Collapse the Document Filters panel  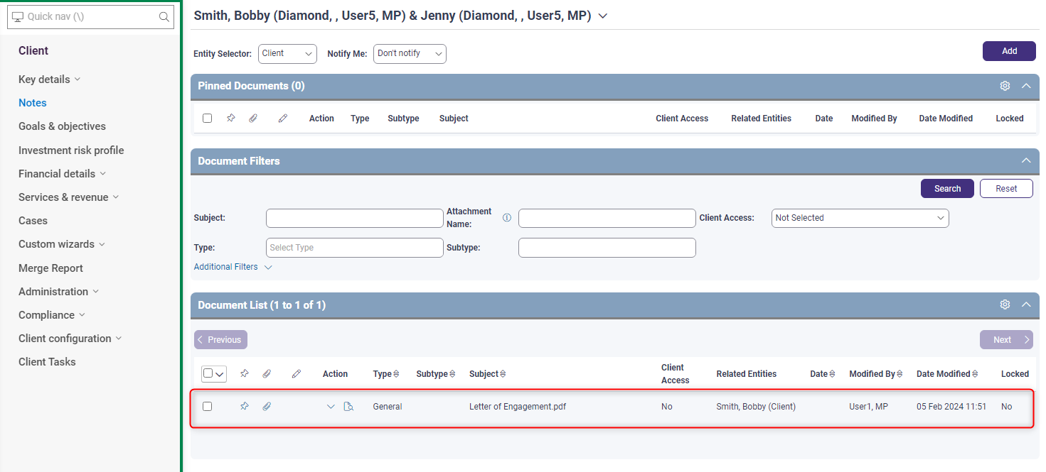tap(1025, 161)
